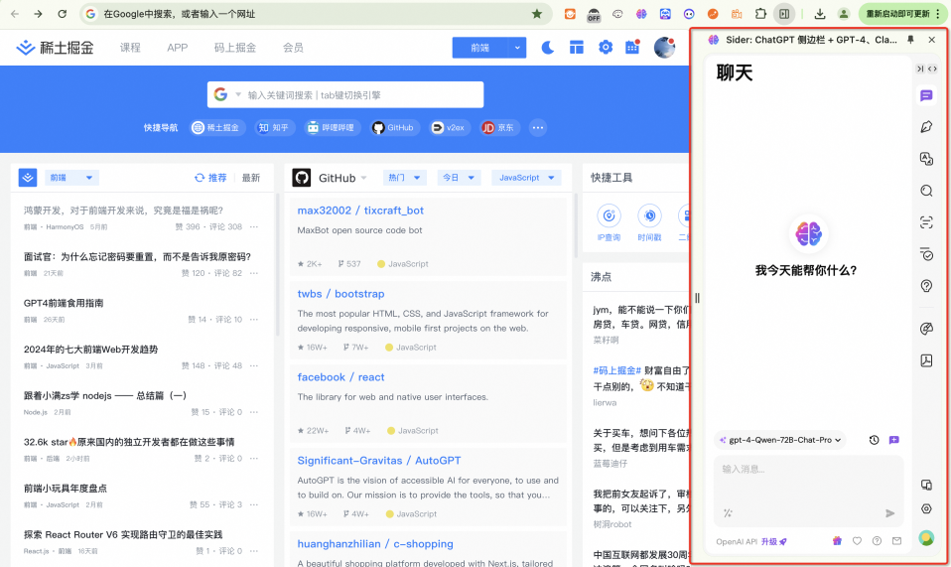Click the <> expand icon in Sider
Image resolution: width=951 pixels, height=567 pixels.
[932, 70]
